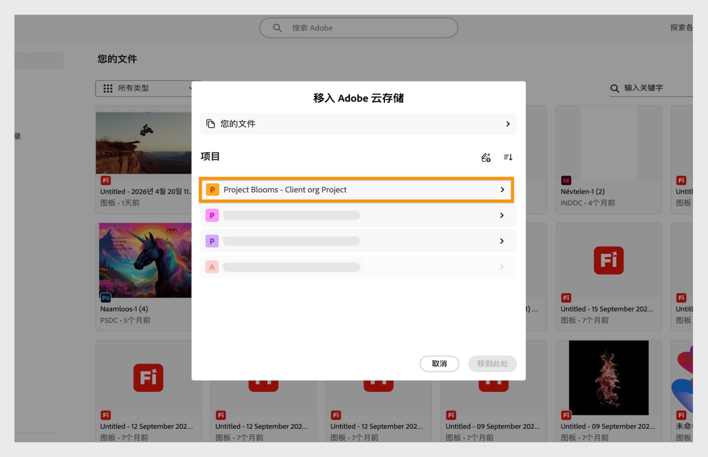The height and width of the screenshot is (457, 708).
Task: Click the create new project icon next to 项目
Action: [486, 157]
